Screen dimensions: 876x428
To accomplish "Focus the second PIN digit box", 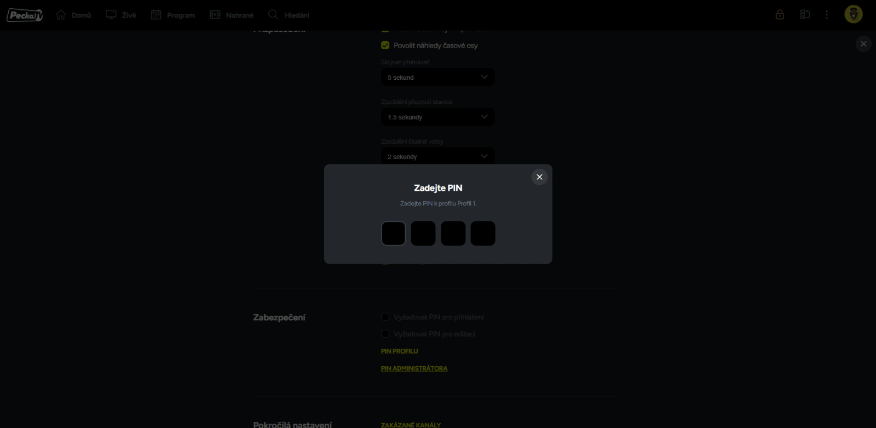I will tap(423, 233).
